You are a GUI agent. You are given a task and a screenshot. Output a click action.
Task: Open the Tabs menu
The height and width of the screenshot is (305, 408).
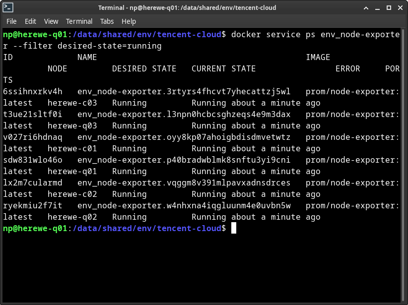(107, 21)
